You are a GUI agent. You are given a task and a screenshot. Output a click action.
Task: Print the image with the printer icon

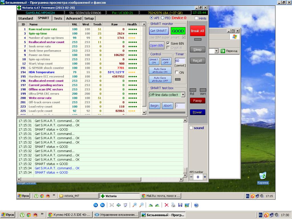point(173,205)
